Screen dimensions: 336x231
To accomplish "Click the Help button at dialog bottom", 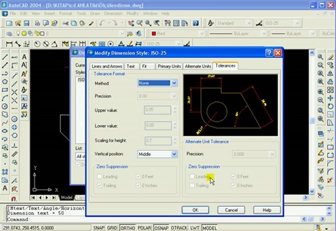I will click(x=267, y=210).
